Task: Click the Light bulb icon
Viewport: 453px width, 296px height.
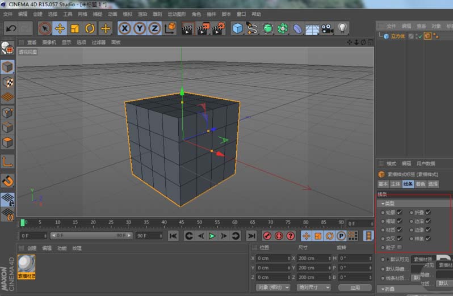Action: tap(342, 28)
